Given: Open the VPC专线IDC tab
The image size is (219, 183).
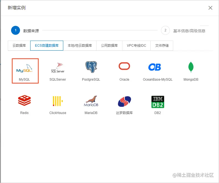Looking at the screenshot, I should pyautogui.click(x=137, y=45).
